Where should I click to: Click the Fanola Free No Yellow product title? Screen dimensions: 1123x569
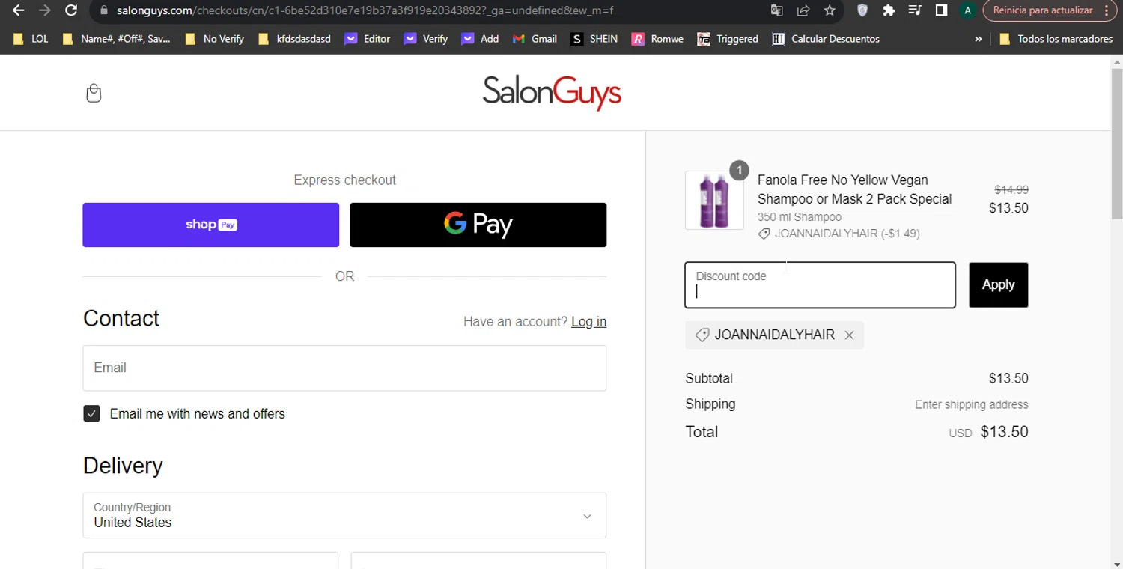point(854,189)
